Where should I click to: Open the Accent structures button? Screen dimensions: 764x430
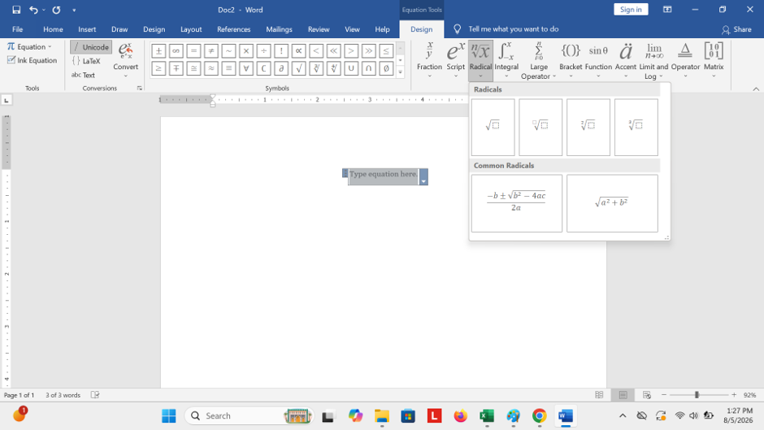click(625, 59)
